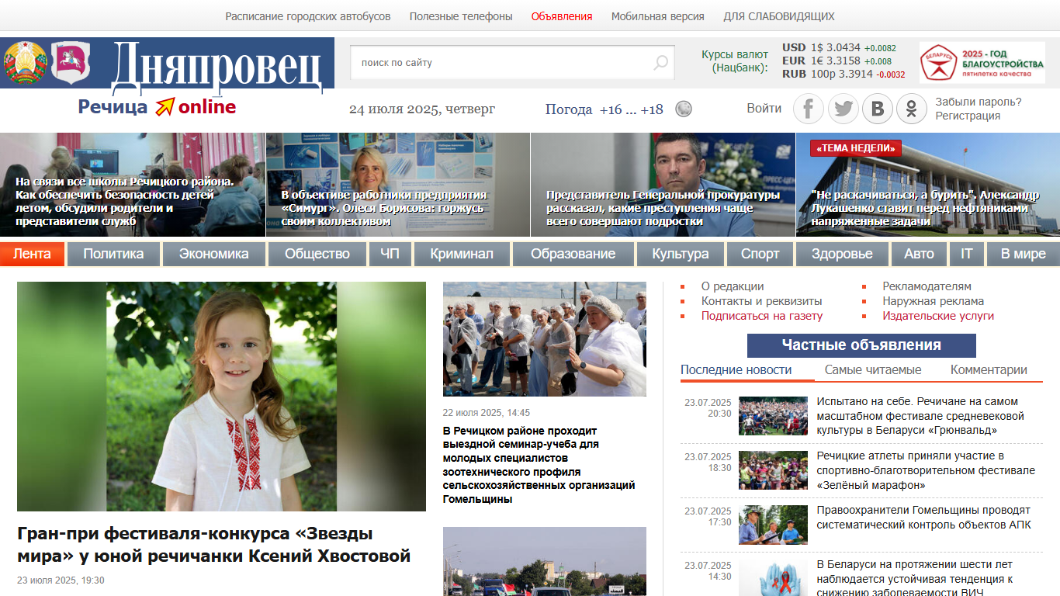Open the «Грюнвальд» festival news item
This screenshot has height=596, width=1060.
coord(920,415)
